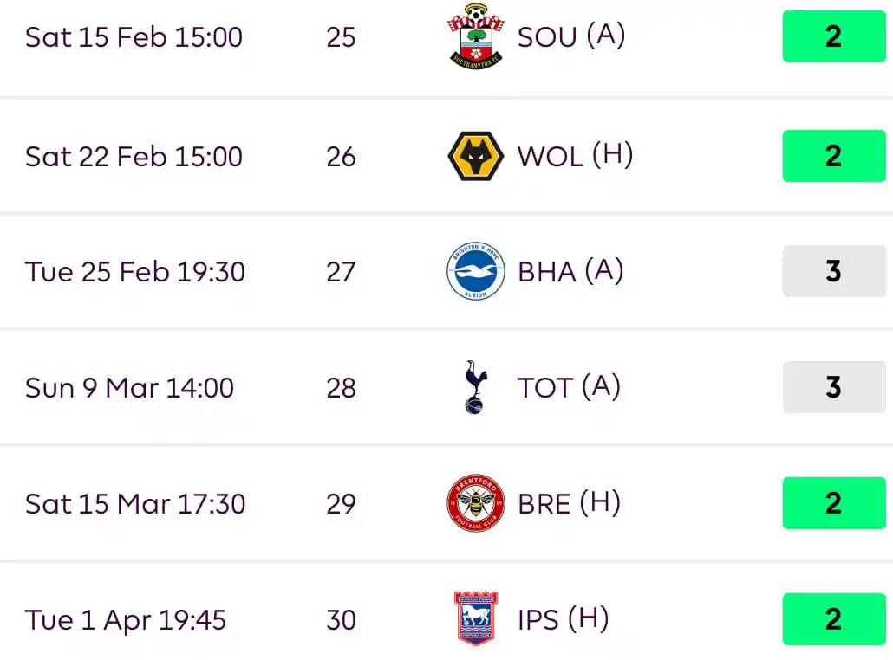The image size is (893, 660).
Task: Open the WOL (H) fixture label
Action: [575, 156]
